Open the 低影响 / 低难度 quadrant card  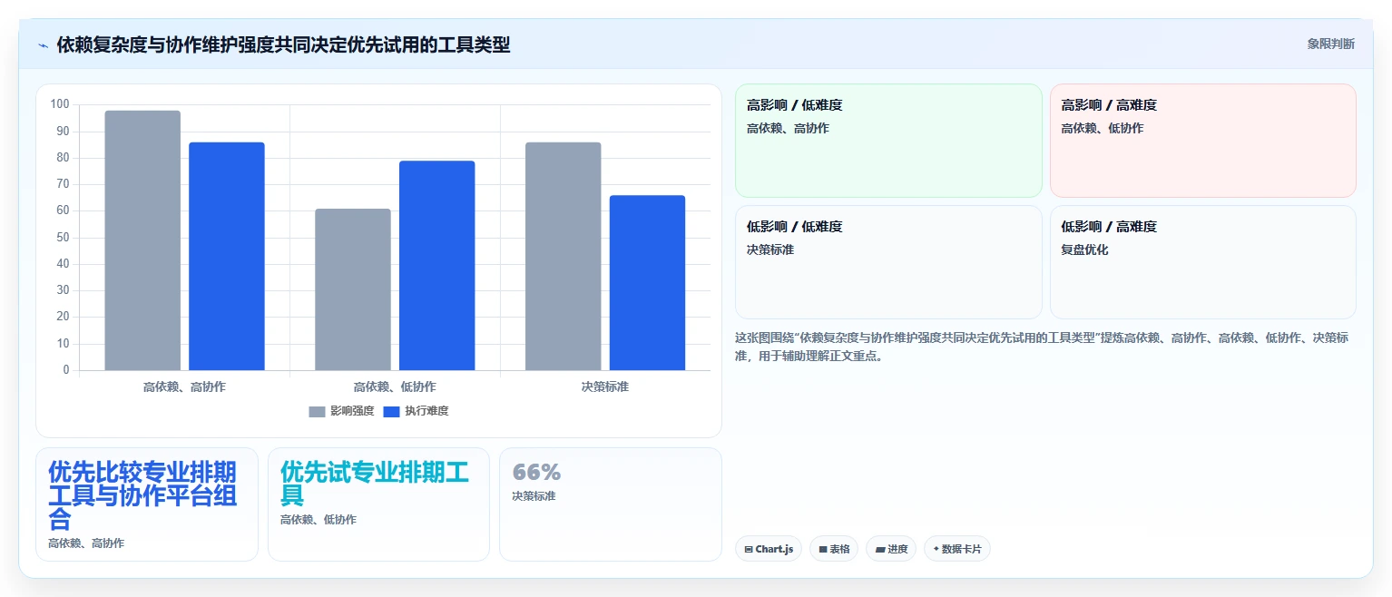[x=888, y=262]
